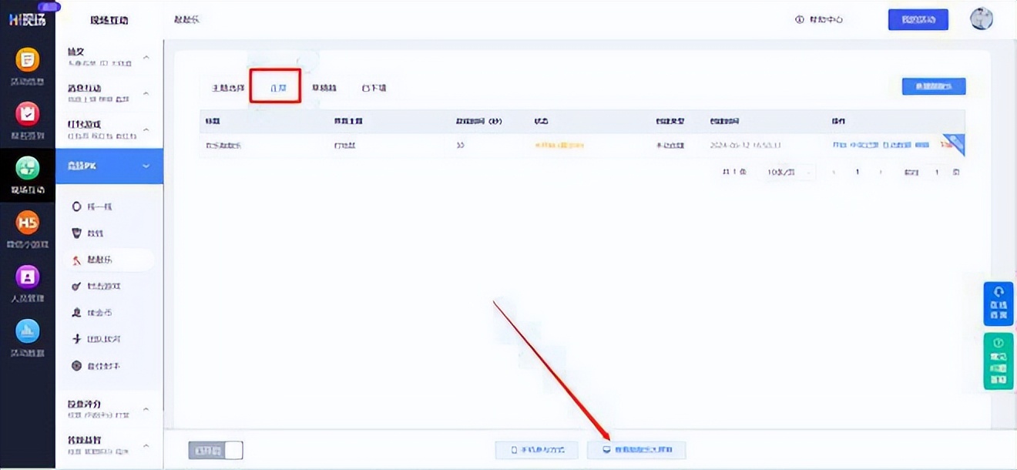Click the mobile participation method button

point(537,450)
